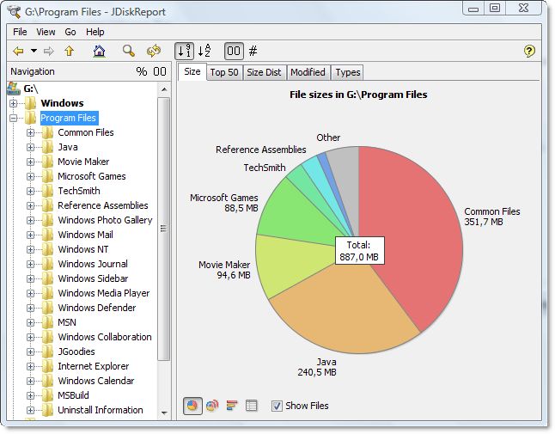The height and width of the screenshot is (434, 555).
Task: Switch to the Top 50 tab
Action: coord(224,72)
